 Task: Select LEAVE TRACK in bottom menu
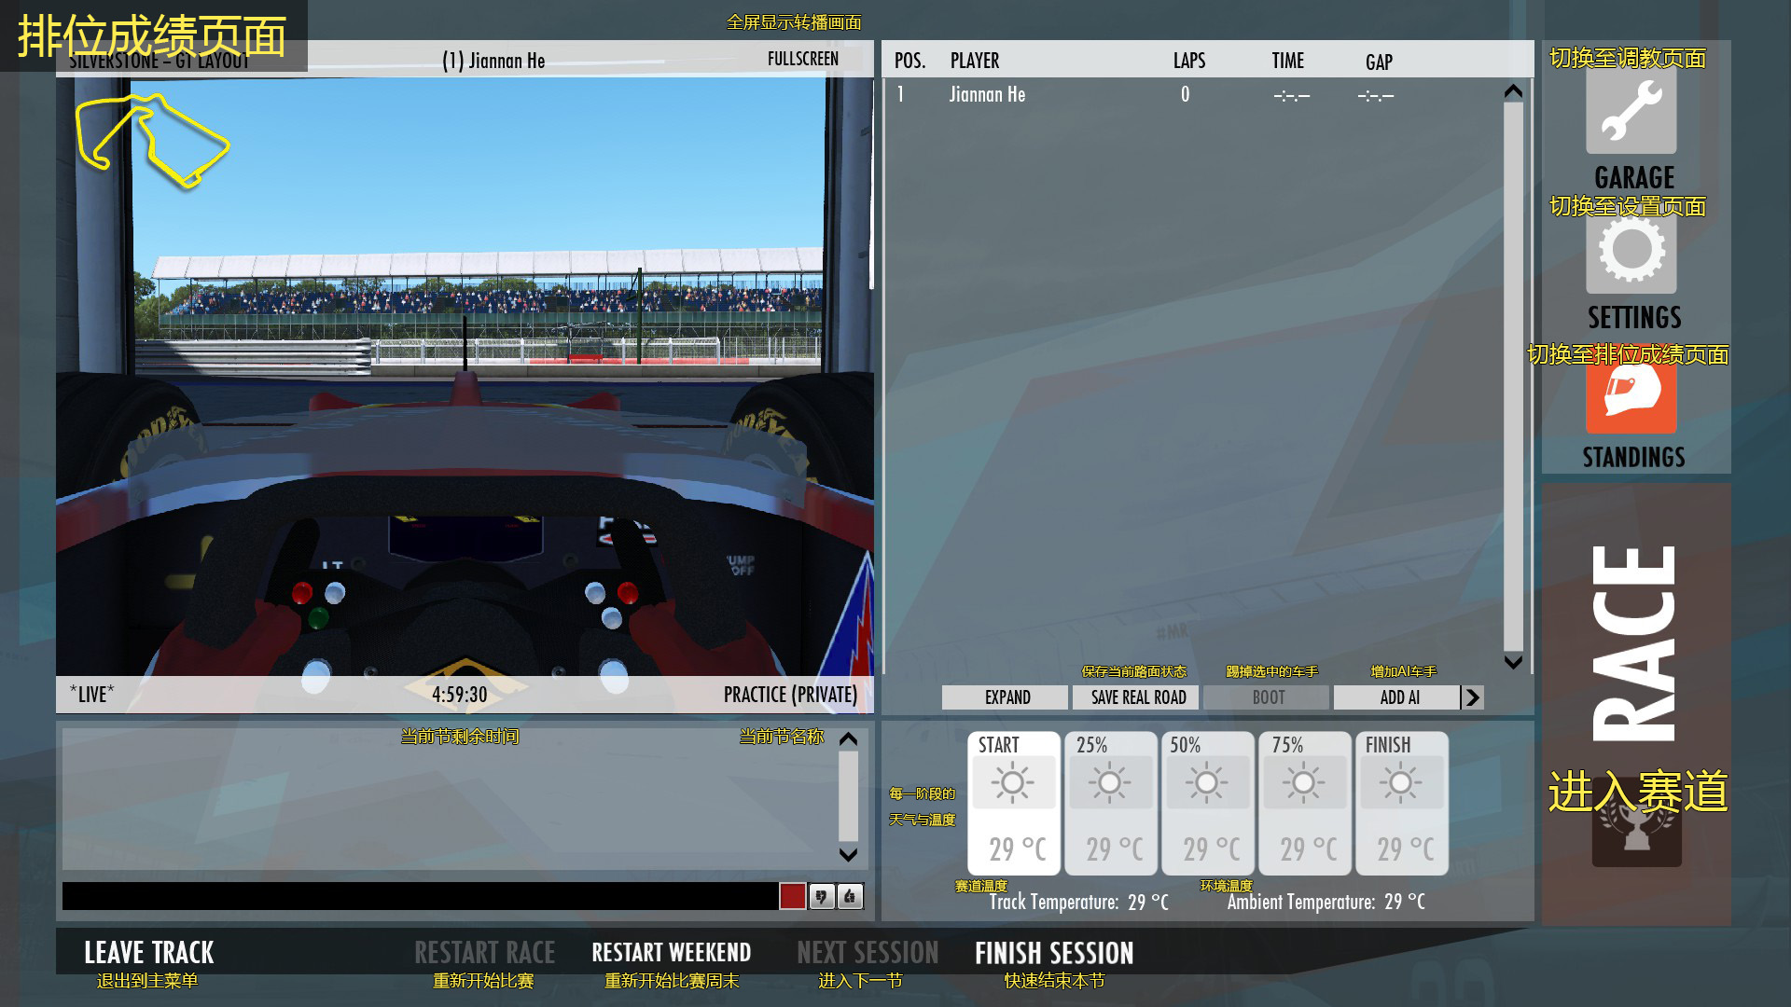pyautogui.click(x=149, y=953)
